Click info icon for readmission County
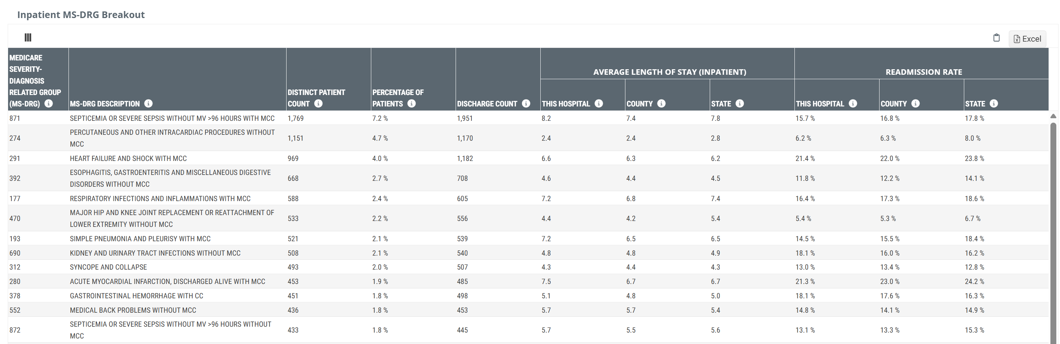 click(x=916, y=104)
